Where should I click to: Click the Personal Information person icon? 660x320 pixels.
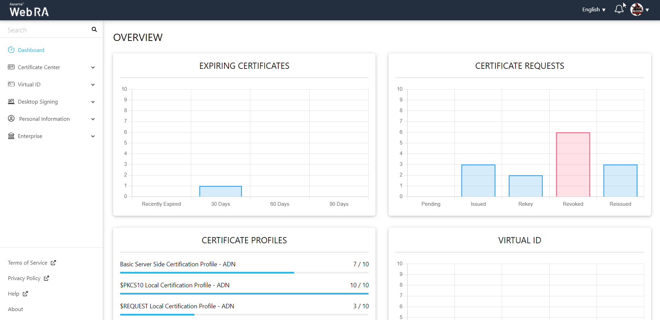point(11,119)
